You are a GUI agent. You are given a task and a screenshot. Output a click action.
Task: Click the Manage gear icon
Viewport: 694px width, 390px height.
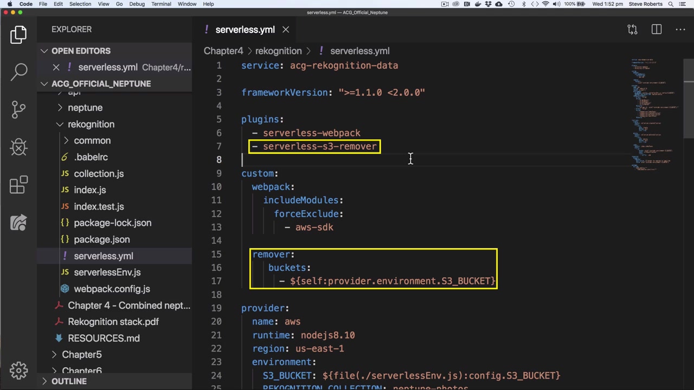point(19,370)
